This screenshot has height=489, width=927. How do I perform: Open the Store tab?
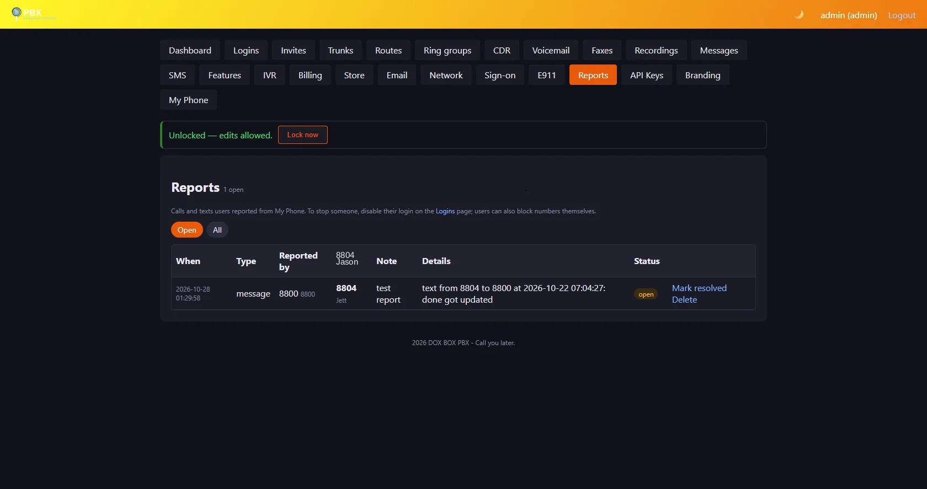[x=354, y=75]
